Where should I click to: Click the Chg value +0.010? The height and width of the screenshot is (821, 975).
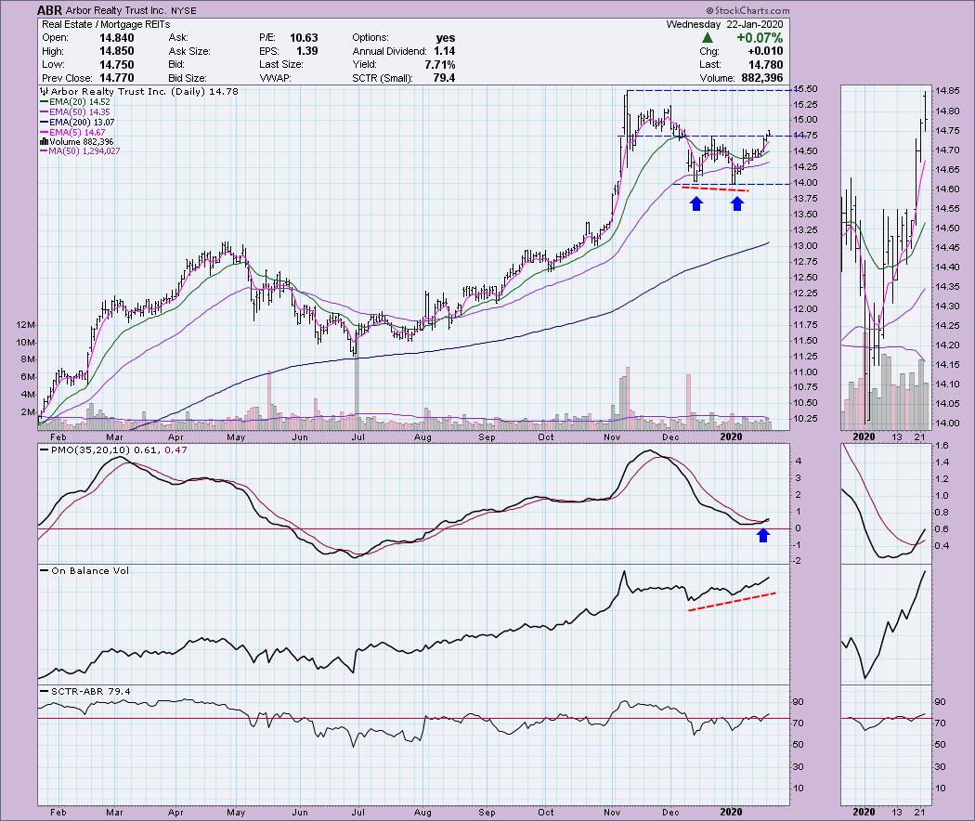[765, 52]
